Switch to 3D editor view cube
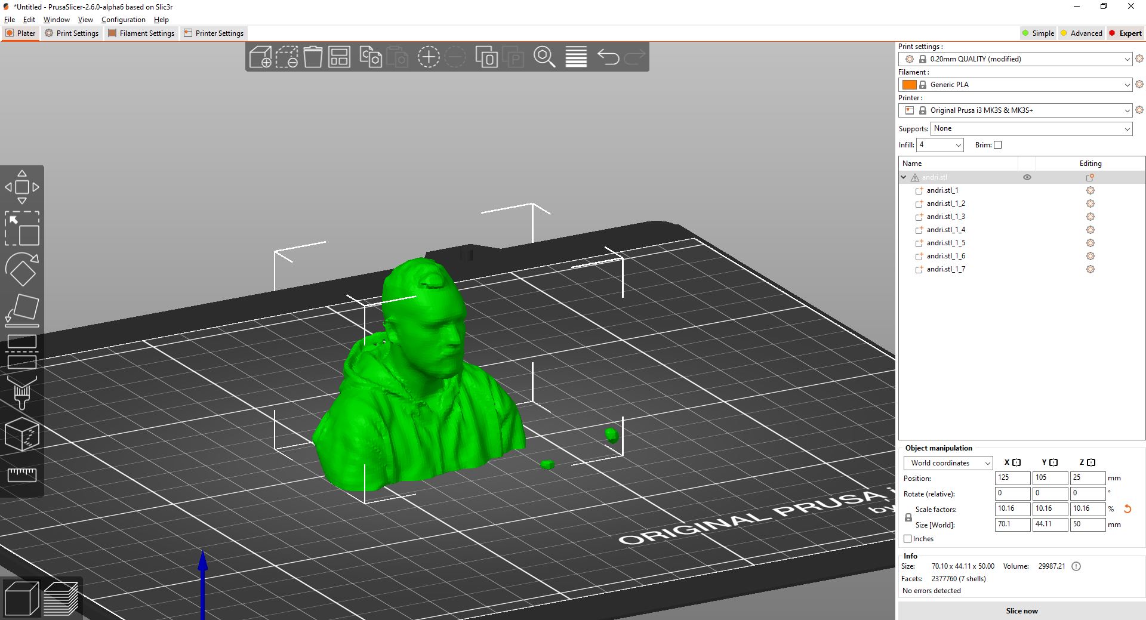 point(21,597)
